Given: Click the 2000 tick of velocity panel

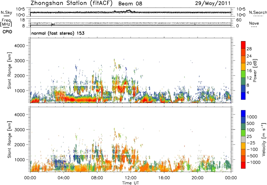Looking at the screenshot, I should click(20, 145).
